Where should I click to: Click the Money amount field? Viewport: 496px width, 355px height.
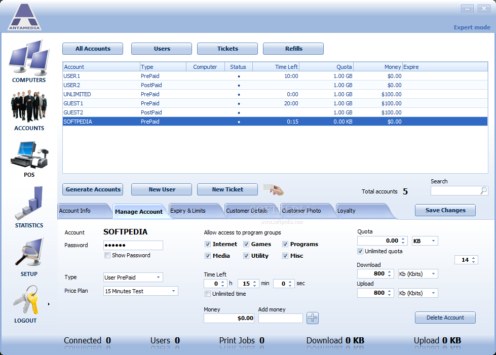click(229, 319)
